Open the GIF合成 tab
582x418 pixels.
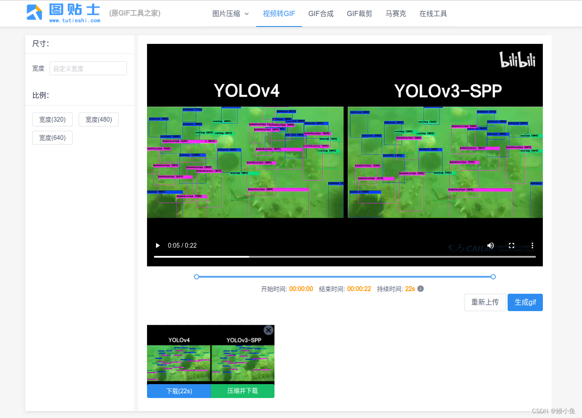coord(321,13)
